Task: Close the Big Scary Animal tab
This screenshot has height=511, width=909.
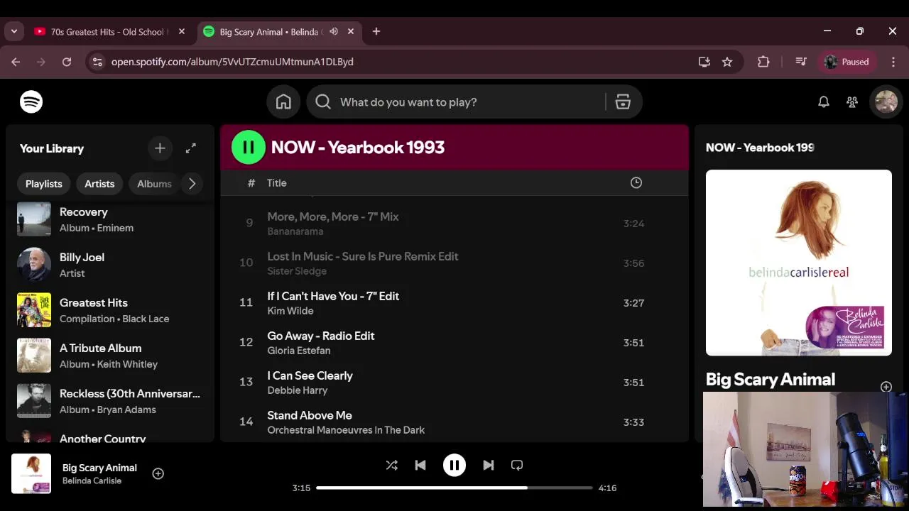Action: tap(351, 32)
